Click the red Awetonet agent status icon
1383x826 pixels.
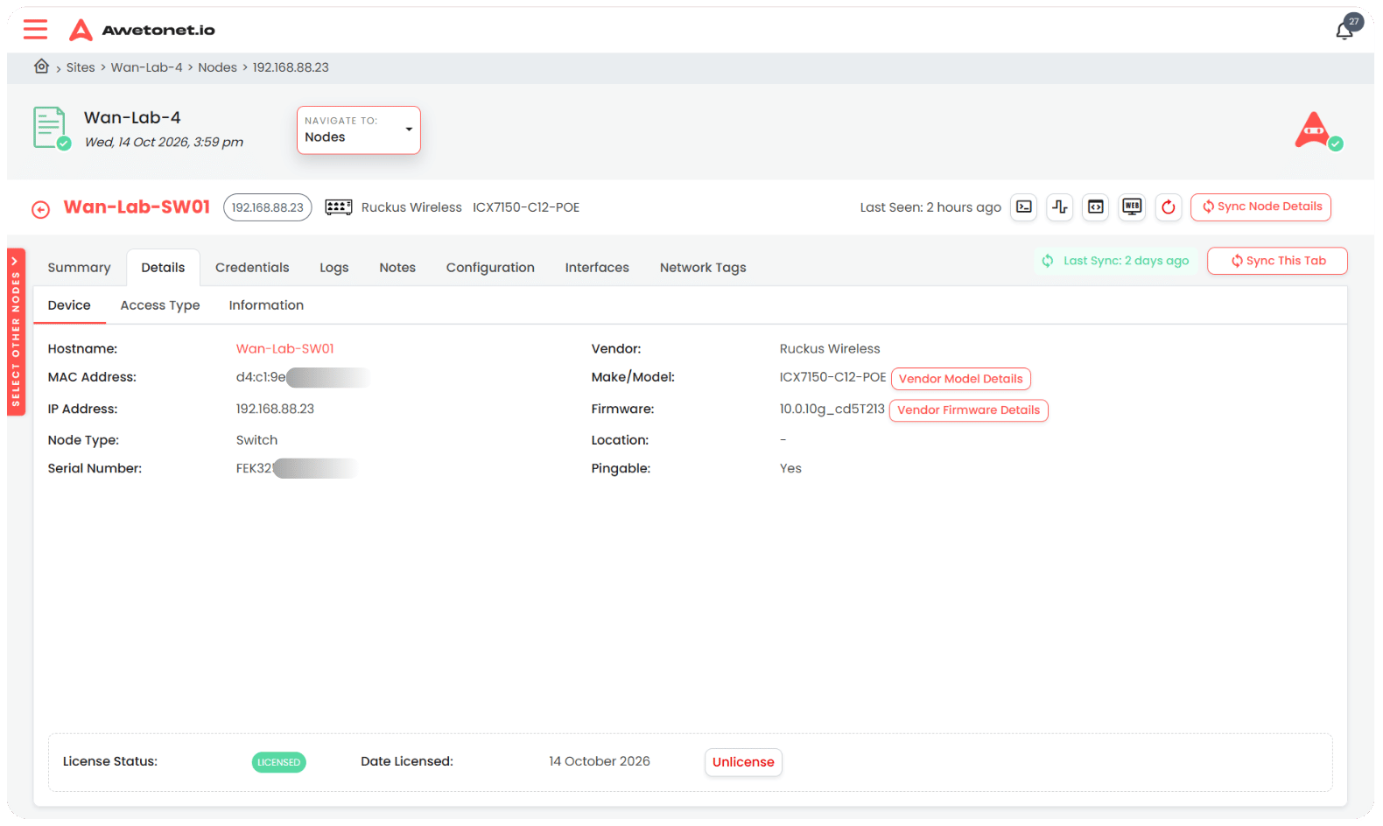click(x=1316, y=130)
